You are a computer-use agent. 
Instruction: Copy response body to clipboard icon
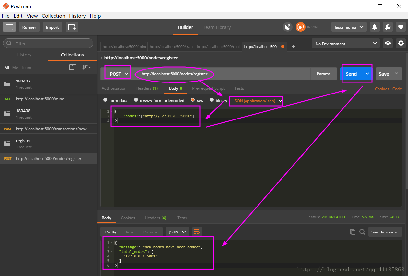353,232
